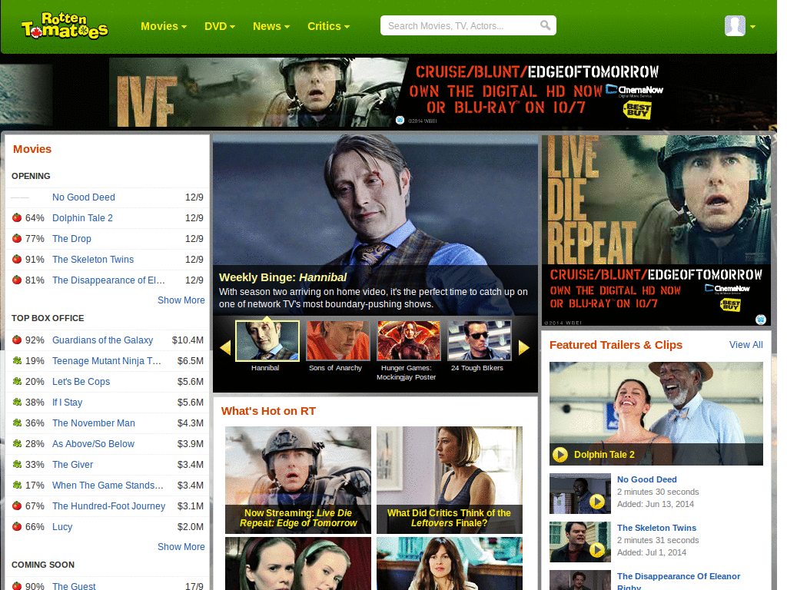Click the carousel right arrow
This screenshot has width=787, height=590.
(x=523, y=347)
